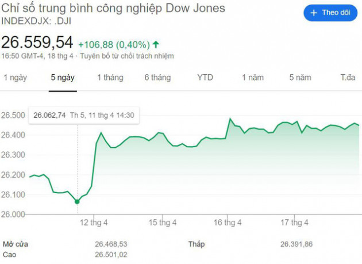Show the maximum T.đa range
362x264 pixels.
(x=348, y=78)
